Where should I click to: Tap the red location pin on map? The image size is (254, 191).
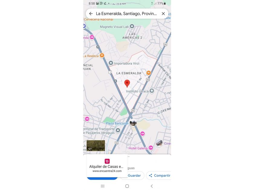(x=127, y=84)
